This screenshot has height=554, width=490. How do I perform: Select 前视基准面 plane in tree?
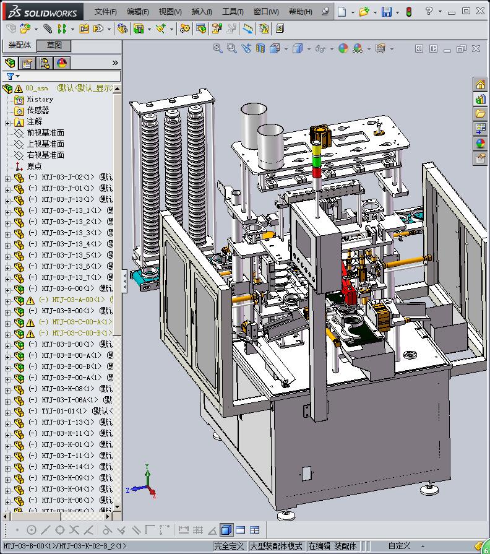click(46, 132)
